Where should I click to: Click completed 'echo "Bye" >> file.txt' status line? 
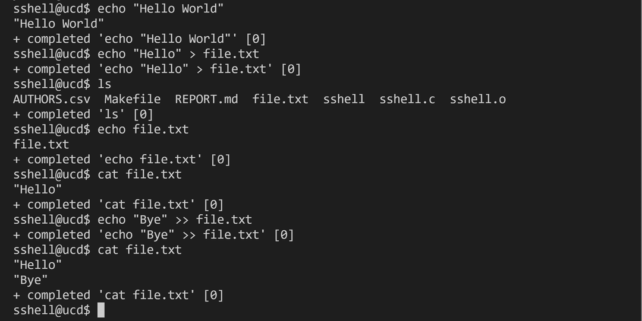point(153,235)
